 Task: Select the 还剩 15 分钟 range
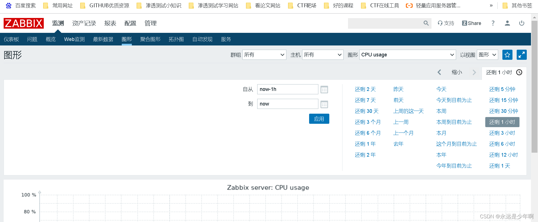[x=503, y=100]
